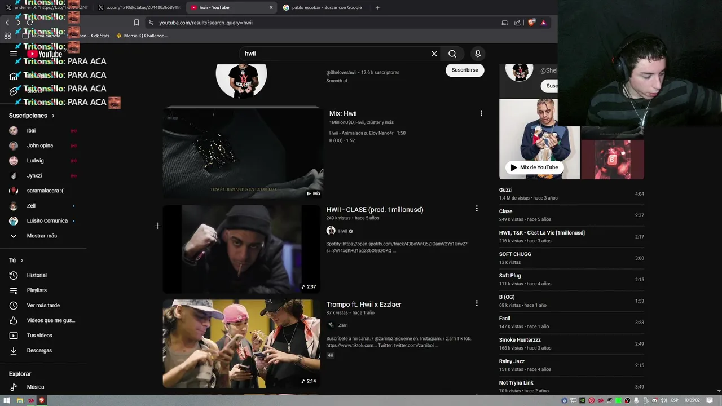This screenshot has width=722, height=406.
Task: Close the hwii - YouTube tab
Action: [x=271, y=7]
